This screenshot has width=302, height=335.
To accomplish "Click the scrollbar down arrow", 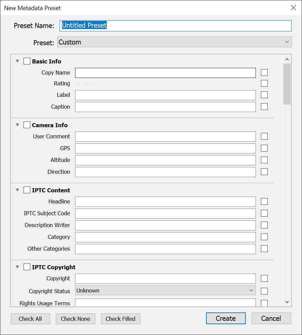I will pyautogui.click(x=287, y=302).
